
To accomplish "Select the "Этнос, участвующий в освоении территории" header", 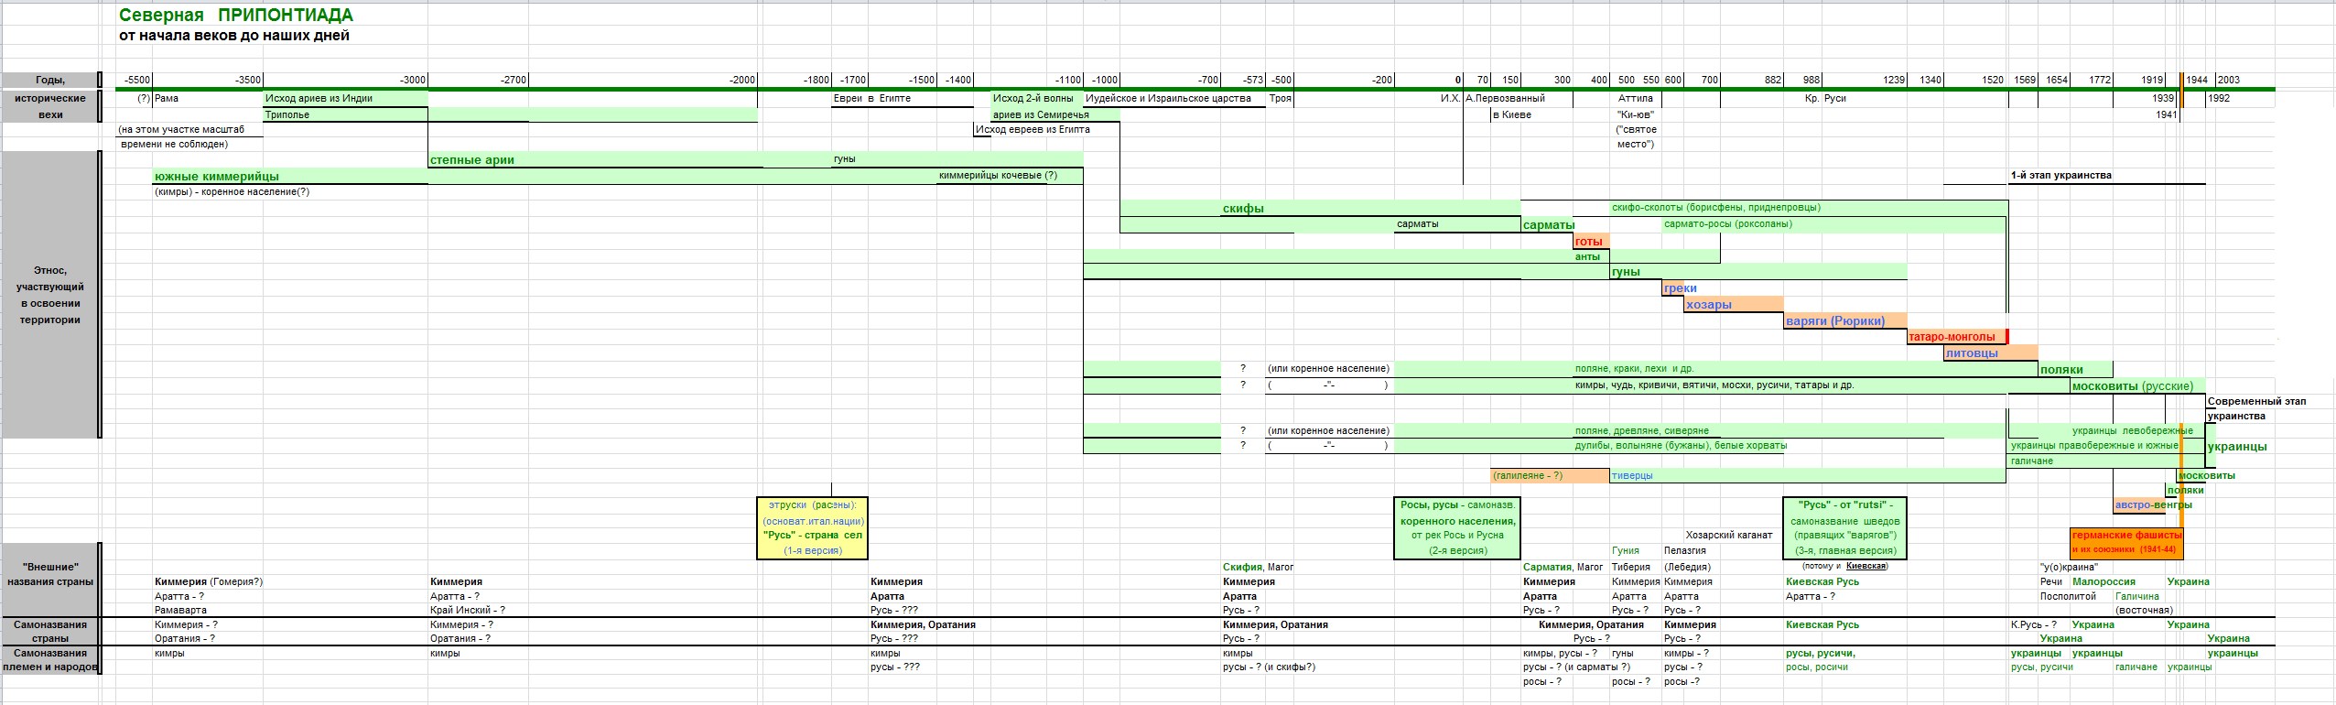I will point(50,295).
